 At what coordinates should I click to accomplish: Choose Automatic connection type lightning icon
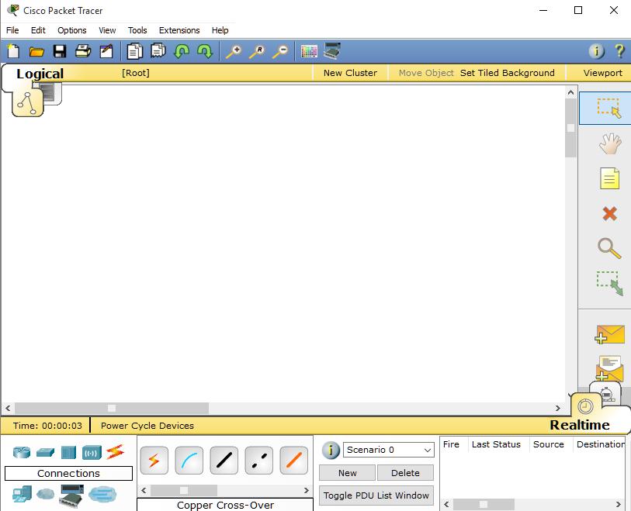[x=154, y=461]
